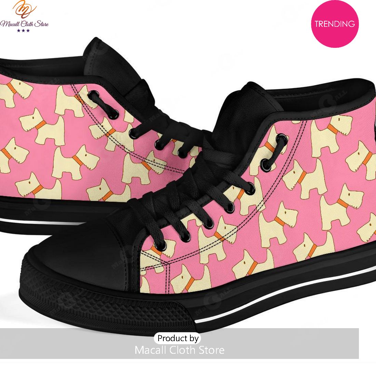Image resolution: width=376 pixels, height=376 pixels.
Task: Click the top eyelet on back shoe
Action: [93, 95]
